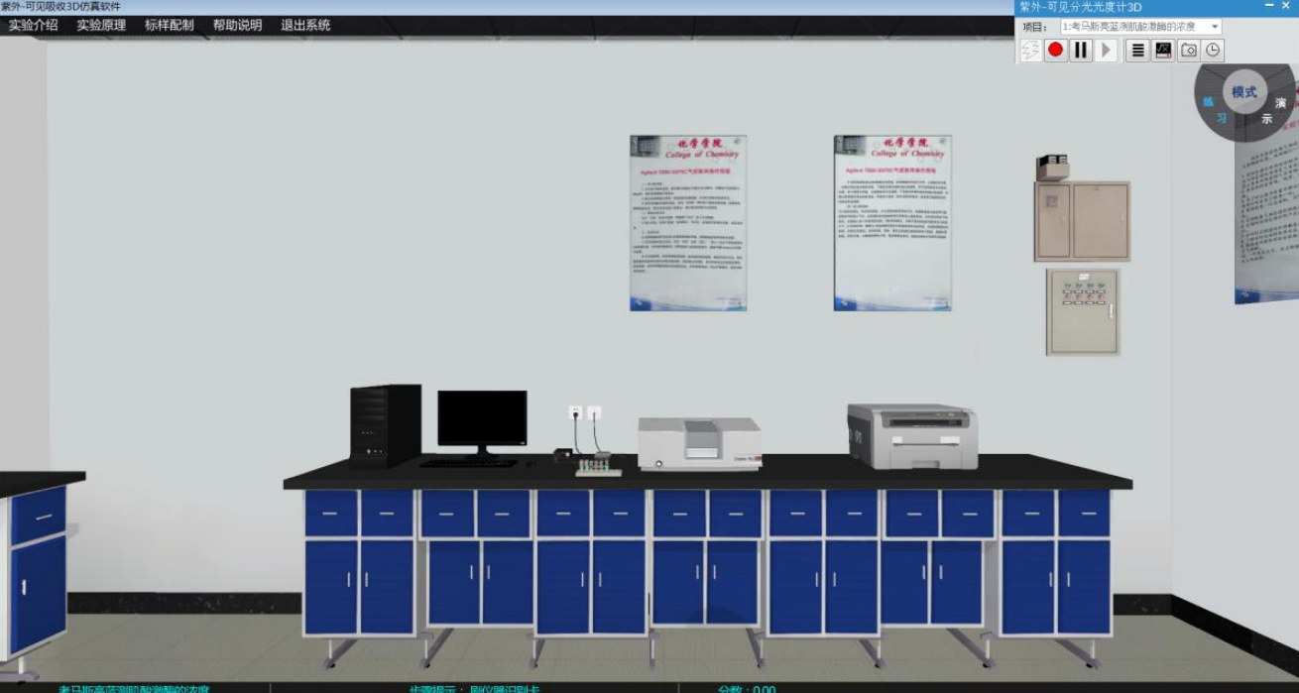Expand the 项目 project dropdown
The image size is (1299, 693).
(x=1215, y=27)
